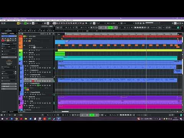Open the green Excel taskbar icon
Image resolution: width=184 pixels, height=138 pixels.
pos(49,119)
